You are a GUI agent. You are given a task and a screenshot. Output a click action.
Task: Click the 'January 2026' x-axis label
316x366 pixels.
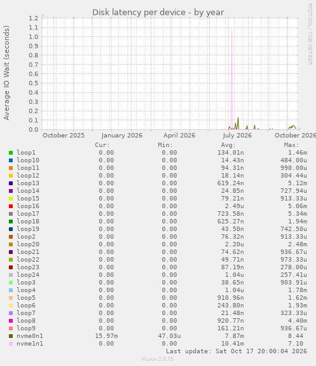[121, 136]
